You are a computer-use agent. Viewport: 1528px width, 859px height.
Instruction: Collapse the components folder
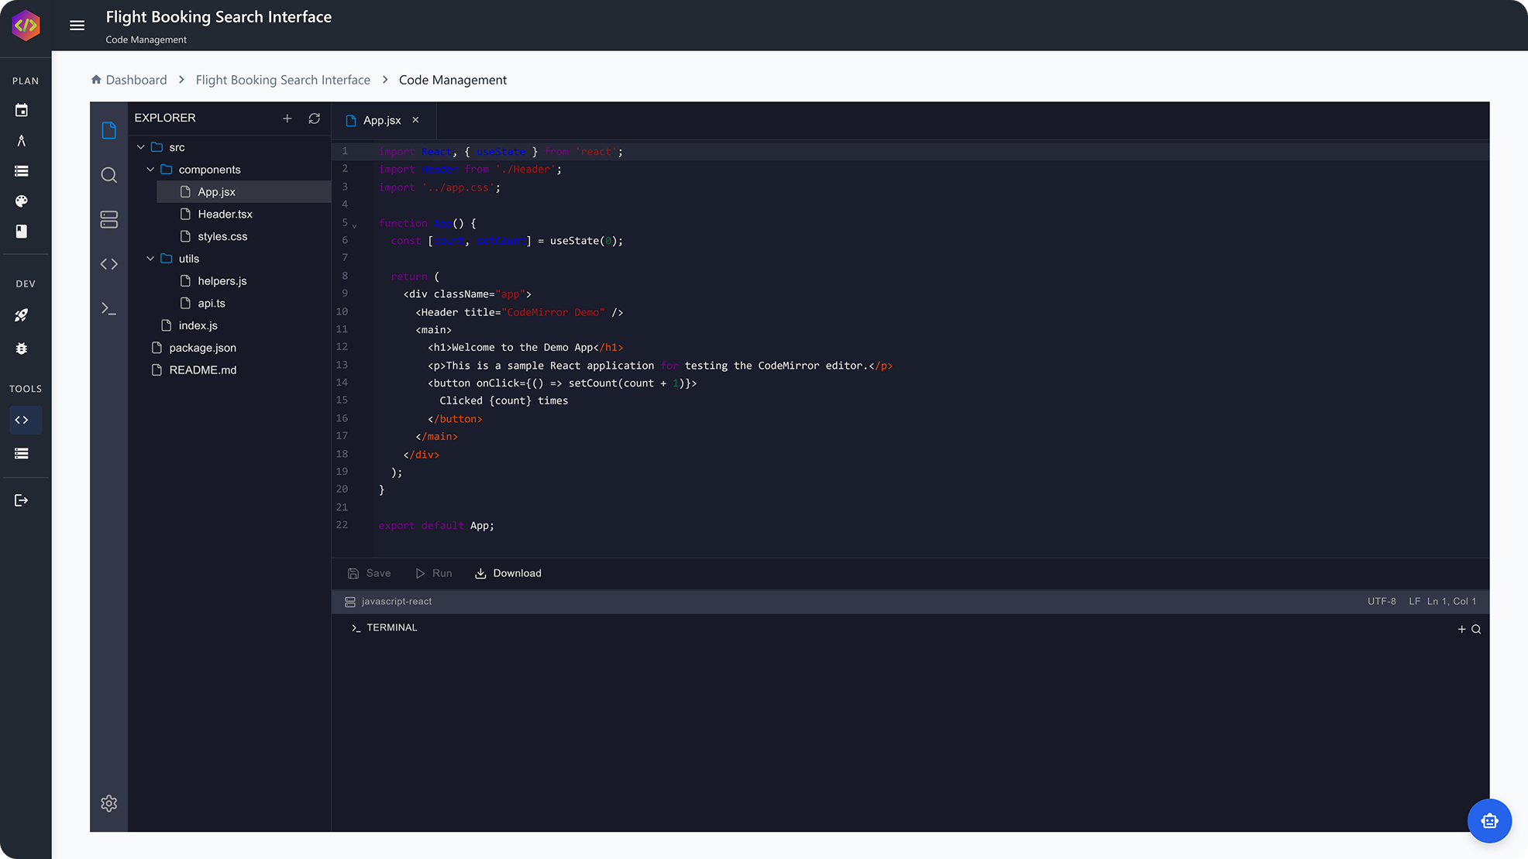150,170
